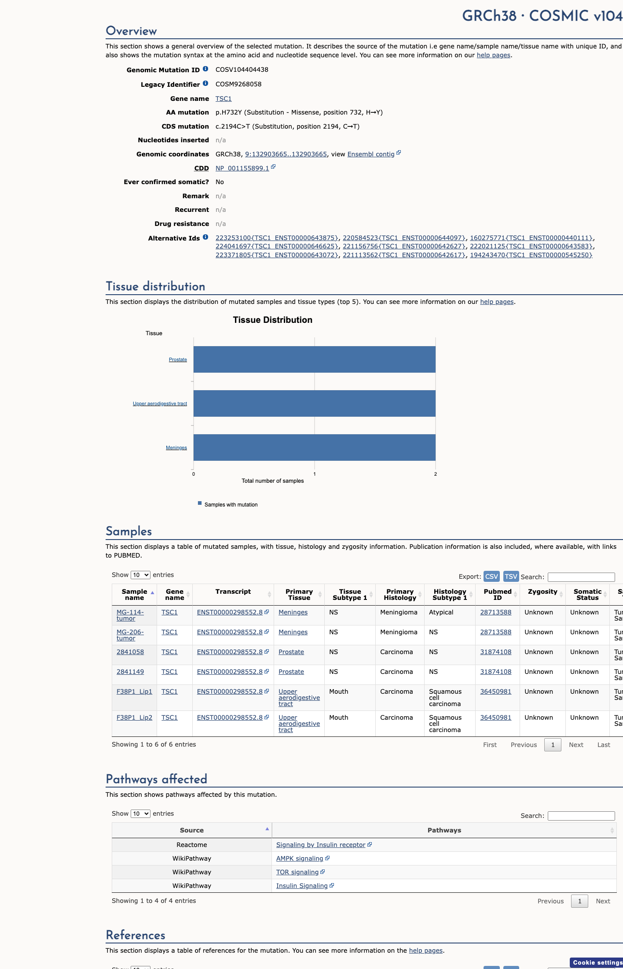
Task: Open Pubmed ID 28713588 in MG-114-tumor row
Action: tap(496, 612)
